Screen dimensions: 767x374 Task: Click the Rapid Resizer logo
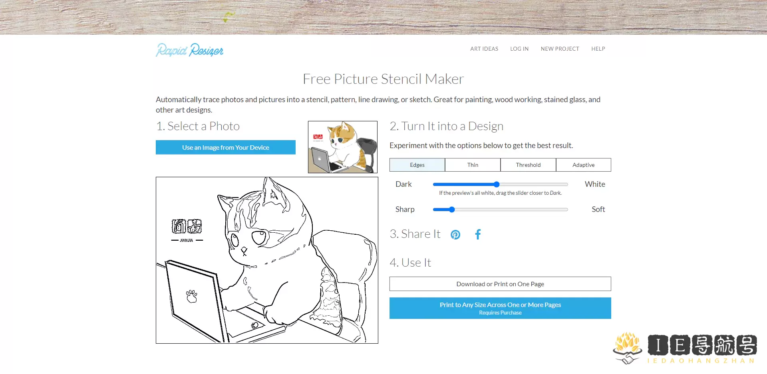tap(189, 50)
